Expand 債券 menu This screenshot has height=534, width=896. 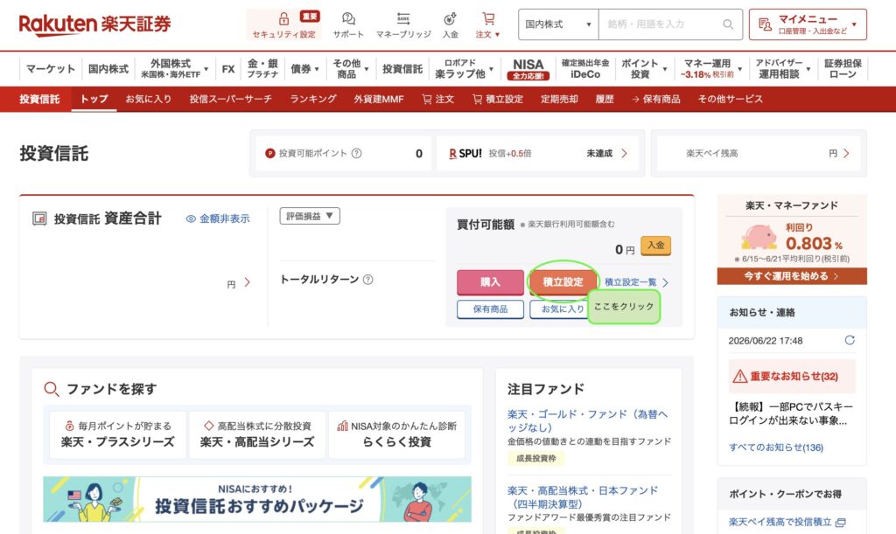(x=304, y=68)
